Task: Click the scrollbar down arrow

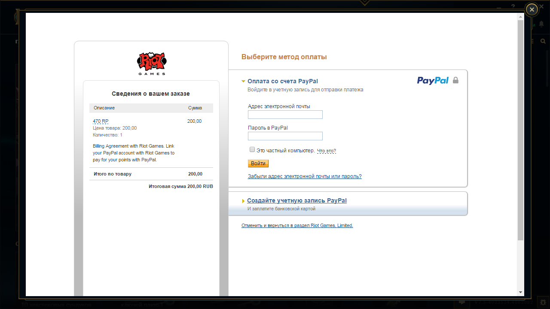Action: click(520, 292)
